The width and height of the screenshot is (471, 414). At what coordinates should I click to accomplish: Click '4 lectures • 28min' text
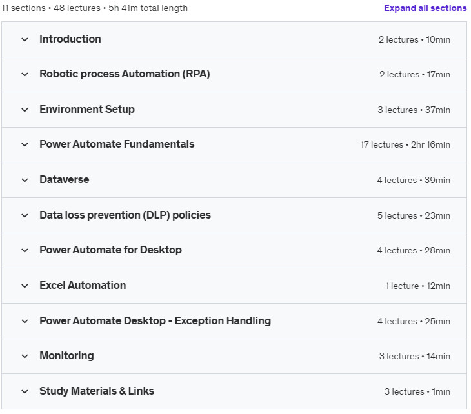(414, 250)
